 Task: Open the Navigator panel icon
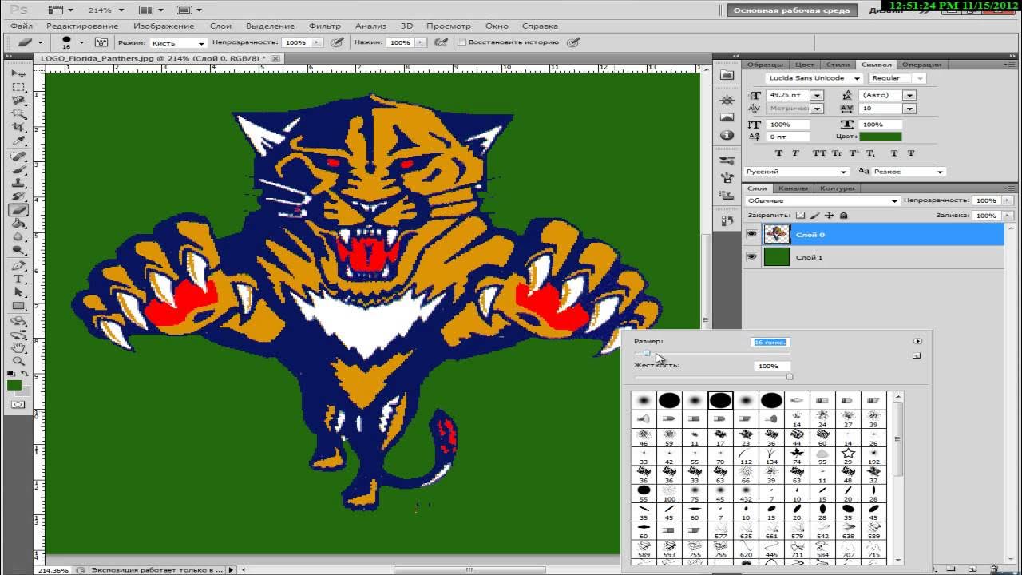click(727, 100)
